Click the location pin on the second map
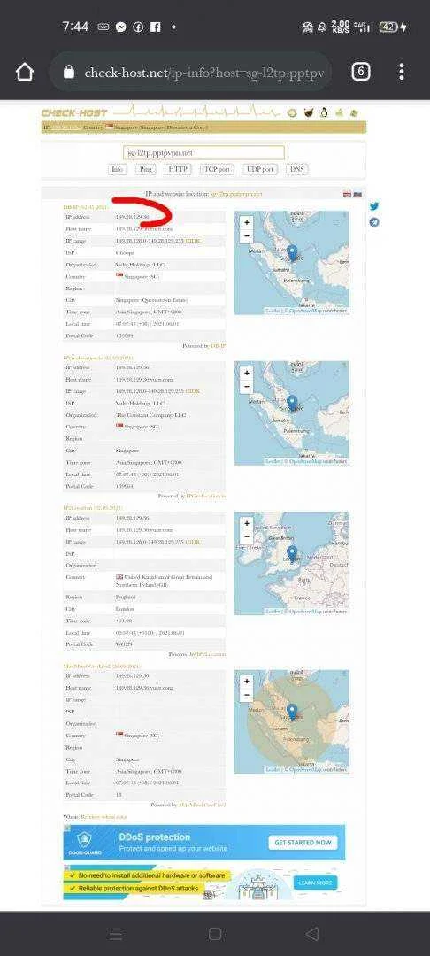430x956 pixels. pos(292,403)
